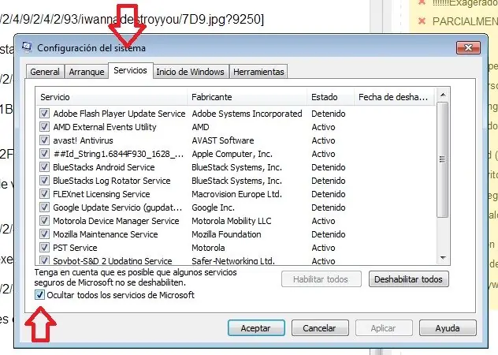498x355 pixels.
Task: Click the Configuración del sistema title icon
Action: click(x=27, y=47)
